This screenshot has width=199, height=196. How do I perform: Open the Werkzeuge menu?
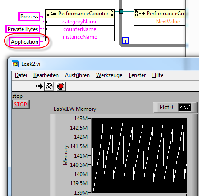109,75
